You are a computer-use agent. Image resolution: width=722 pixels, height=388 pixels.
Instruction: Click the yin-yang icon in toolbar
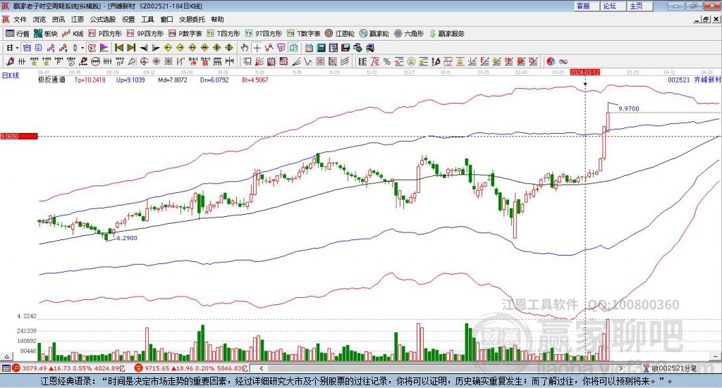551,62
